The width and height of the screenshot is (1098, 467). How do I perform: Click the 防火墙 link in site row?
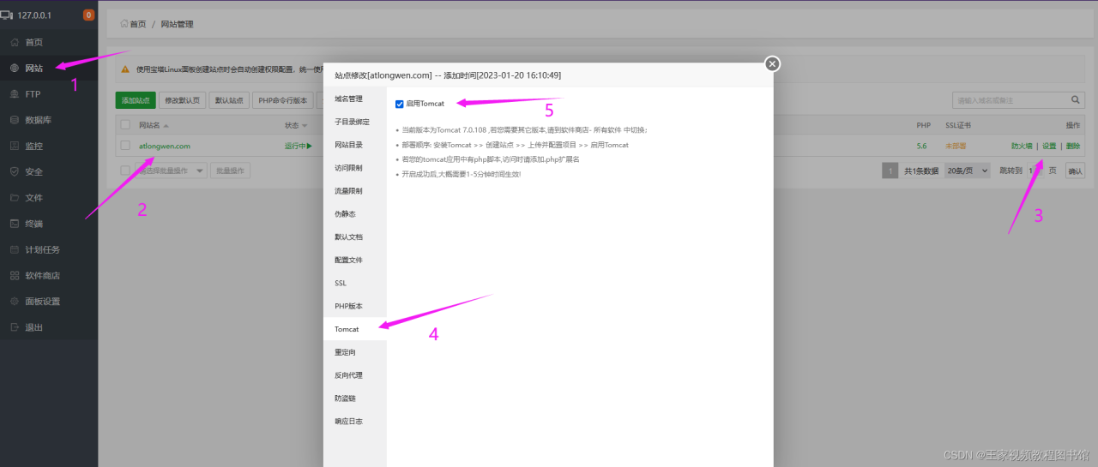[x=1023, y=146]
